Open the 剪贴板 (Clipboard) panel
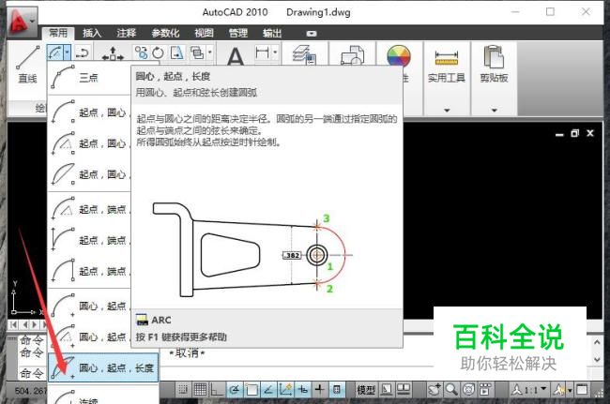Screen dimensions: 610x404 tap(494, 65)
